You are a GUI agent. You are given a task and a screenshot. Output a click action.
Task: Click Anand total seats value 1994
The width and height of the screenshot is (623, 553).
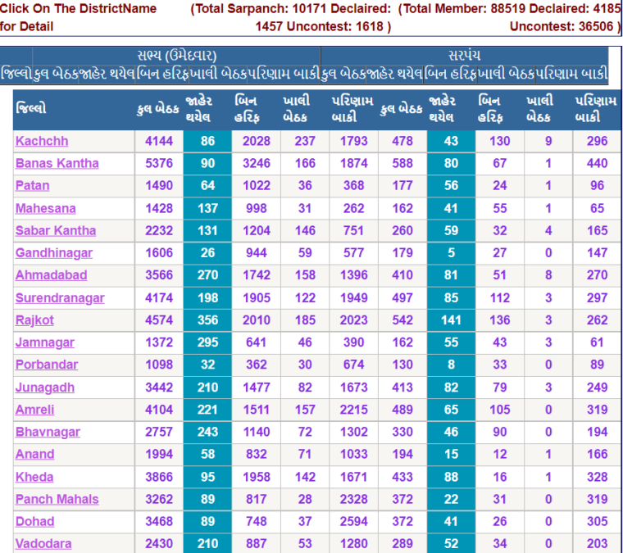pos(159,454)
